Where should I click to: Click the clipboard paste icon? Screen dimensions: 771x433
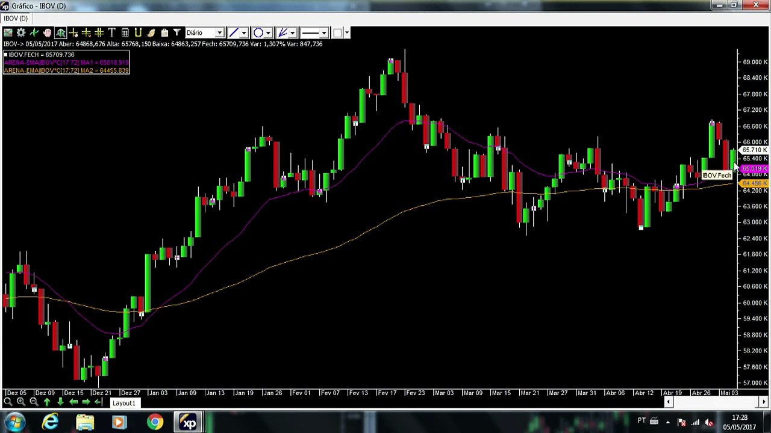click(164, 32)
